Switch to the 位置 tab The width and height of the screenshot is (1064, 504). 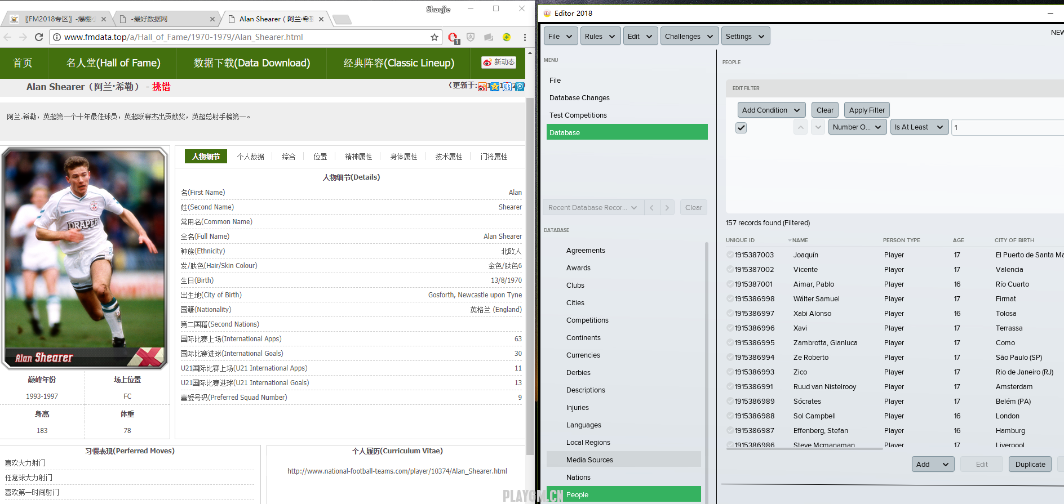pos(320,157)
